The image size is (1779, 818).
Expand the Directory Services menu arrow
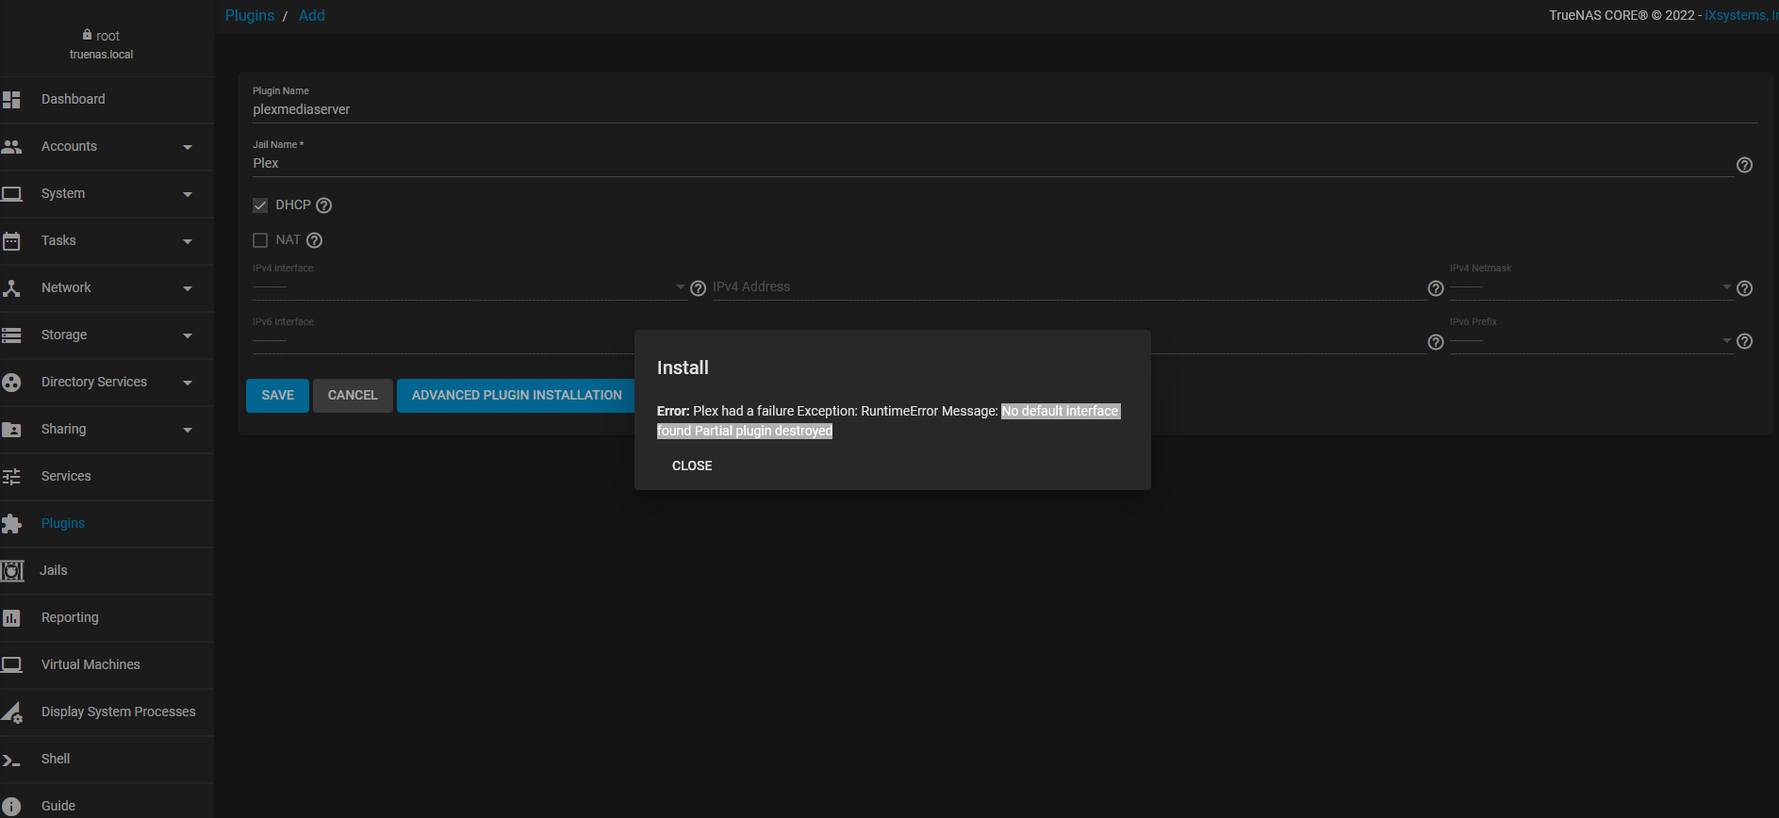(188, 383)
